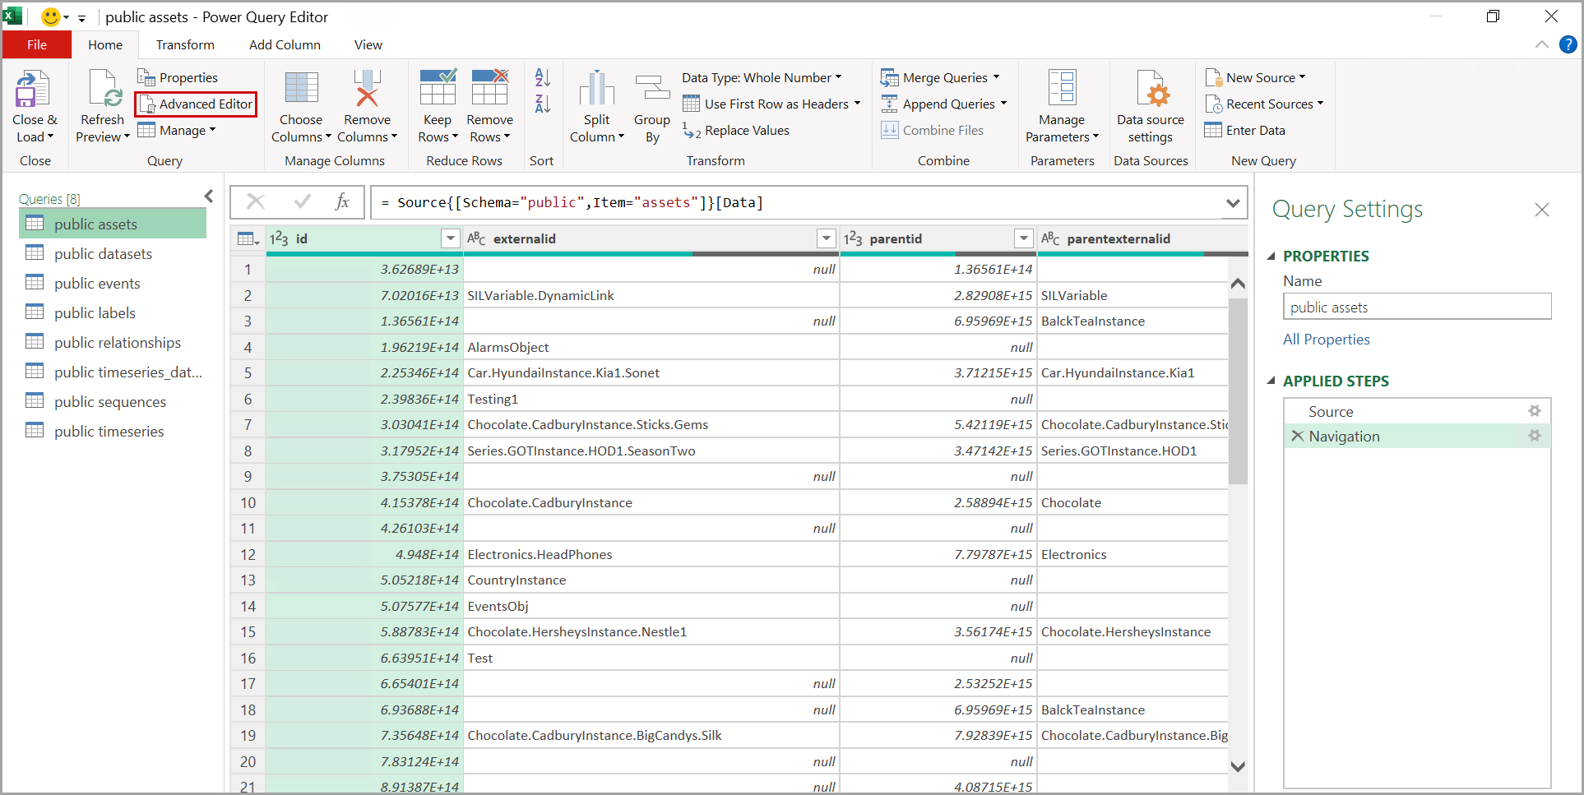This screenshot has height=795, width=1584.
Task: Open the Advanced Editor
Action: tap(197, 104)
